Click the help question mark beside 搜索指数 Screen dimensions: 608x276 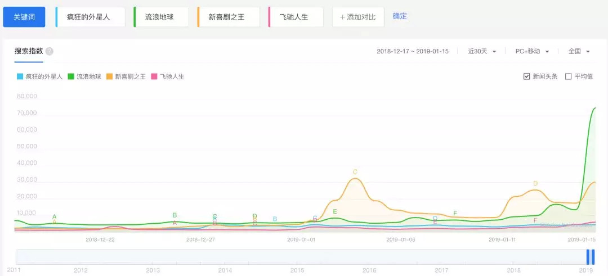click(x=50, y=52)
